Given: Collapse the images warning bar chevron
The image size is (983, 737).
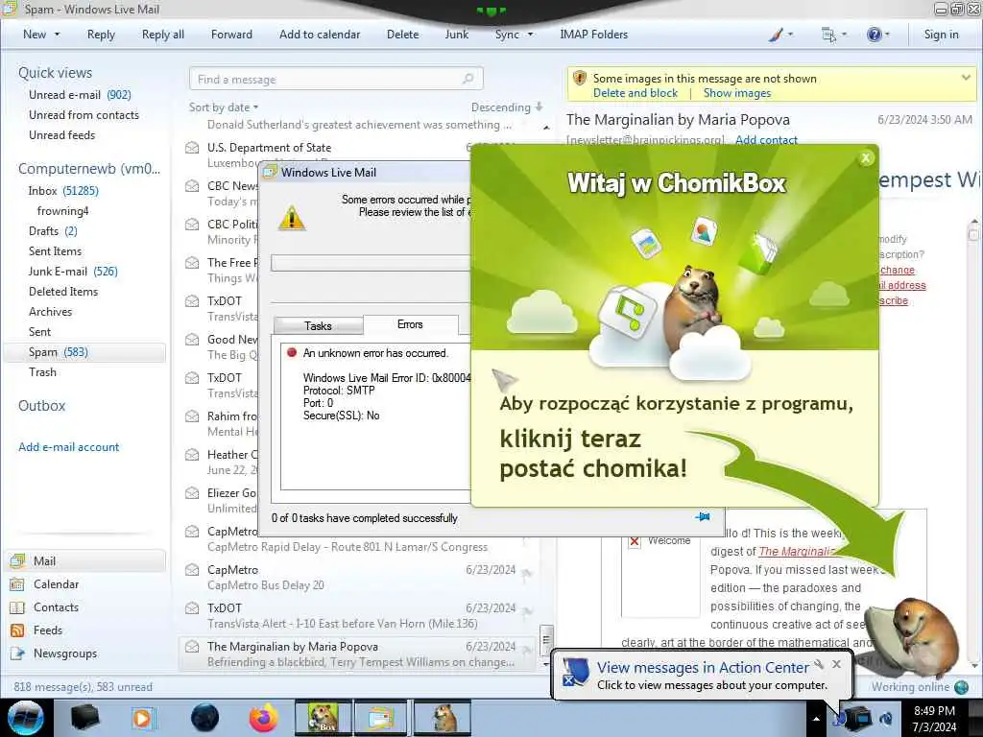Looking at the screenshot, I should tap(966, 78).
